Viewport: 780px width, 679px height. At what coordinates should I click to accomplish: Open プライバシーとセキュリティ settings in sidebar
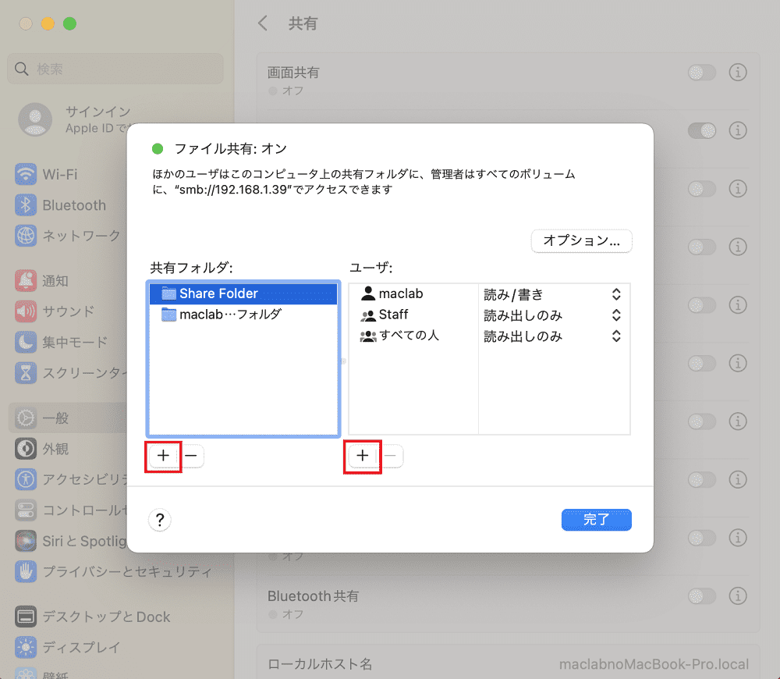click(x=114, y=571)
